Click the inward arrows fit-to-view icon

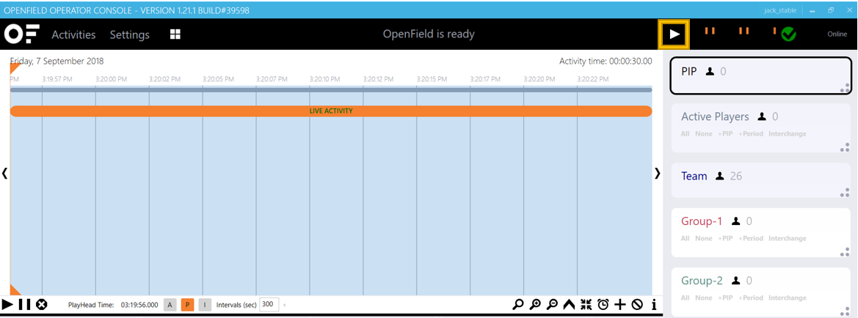(x=586, y=304)
